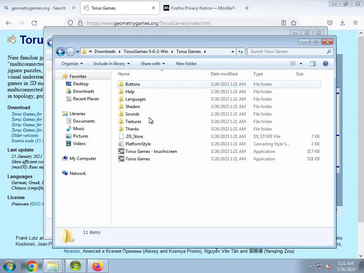Screen dimensions: 364x273
Task: Change the view with the views icon
Action: 293,64
